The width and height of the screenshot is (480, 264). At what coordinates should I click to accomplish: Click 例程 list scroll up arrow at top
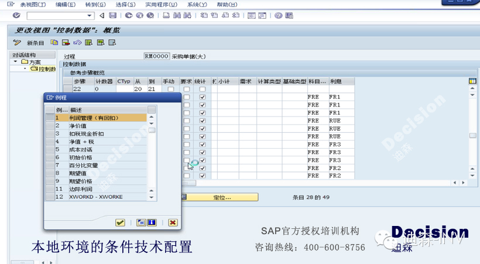pyautogui.click(x=152, y=117)
